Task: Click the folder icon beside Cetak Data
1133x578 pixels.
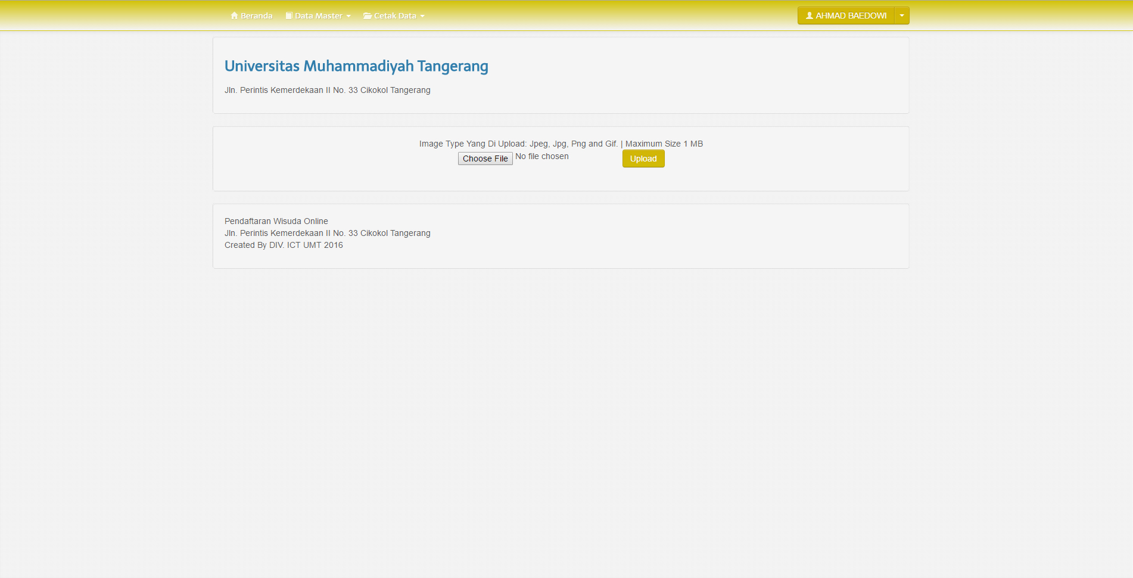Action: [368, 15]
